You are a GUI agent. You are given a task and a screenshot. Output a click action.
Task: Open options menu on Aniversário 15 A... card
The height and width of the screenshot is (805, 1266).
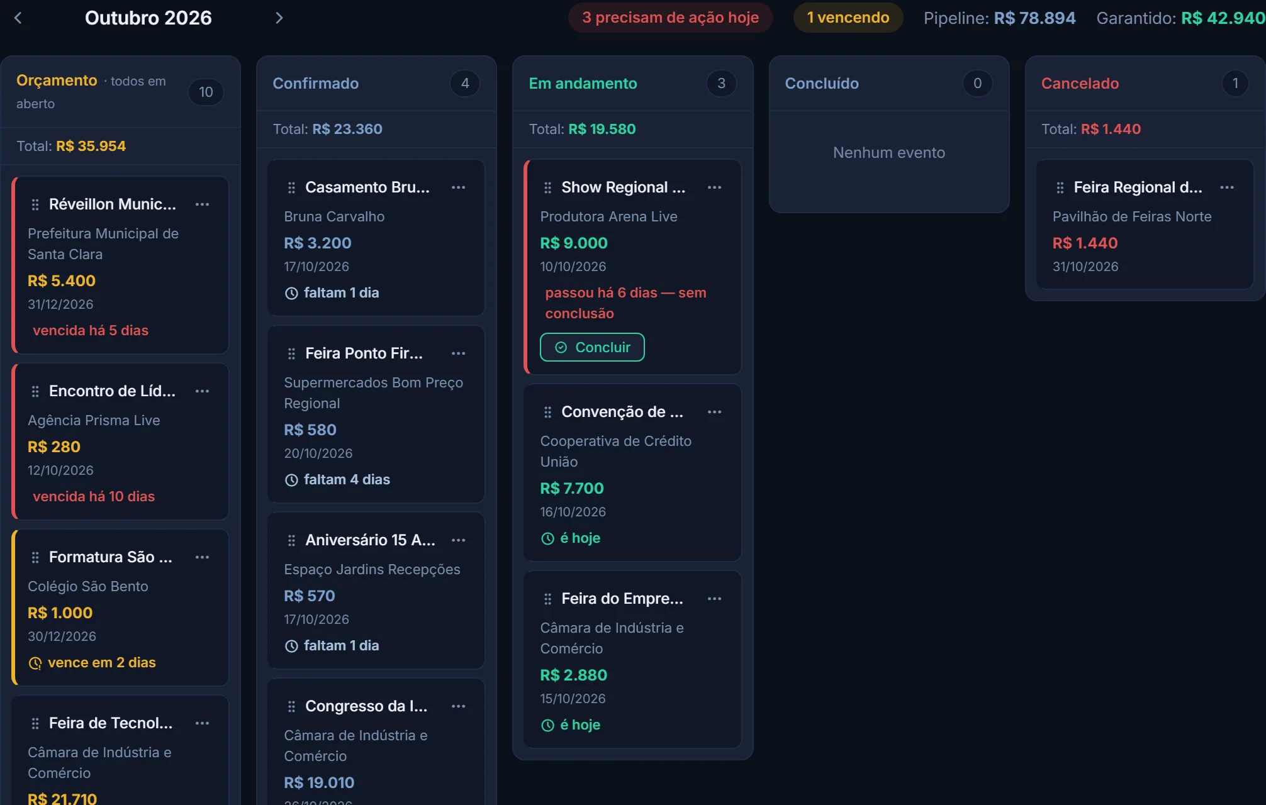(x=458, y=540)
